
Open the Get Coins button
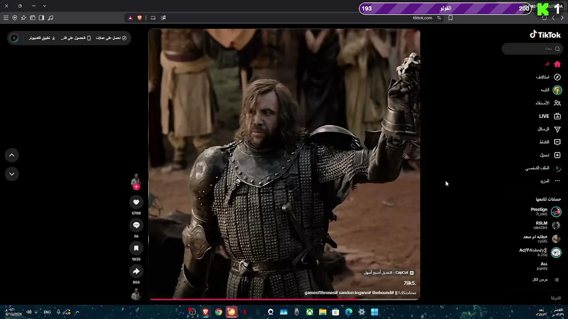pyautogui.click(x=111, y=38)
